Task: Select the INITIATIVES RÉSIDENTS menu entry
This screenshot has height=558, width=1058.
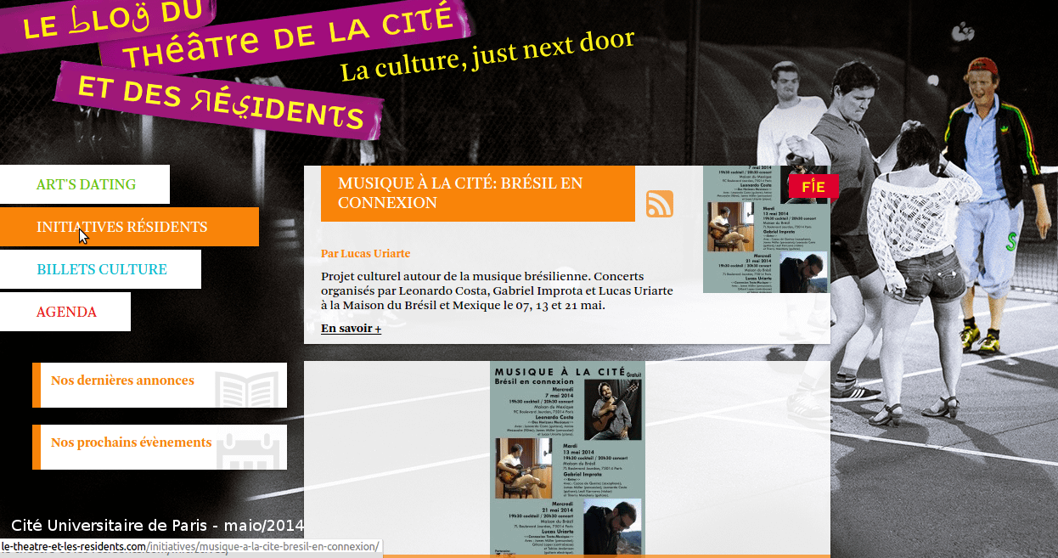Action: 121,226
